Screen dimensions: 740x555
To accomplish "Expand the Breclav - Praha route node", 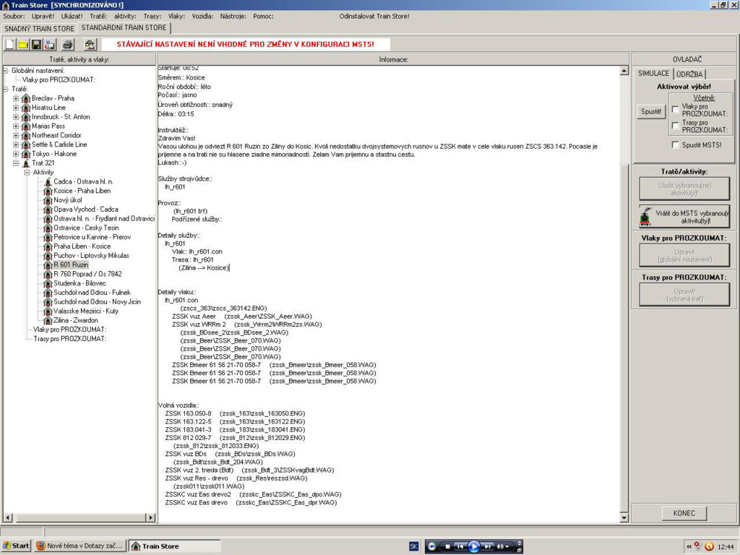I will pos(16,98).
